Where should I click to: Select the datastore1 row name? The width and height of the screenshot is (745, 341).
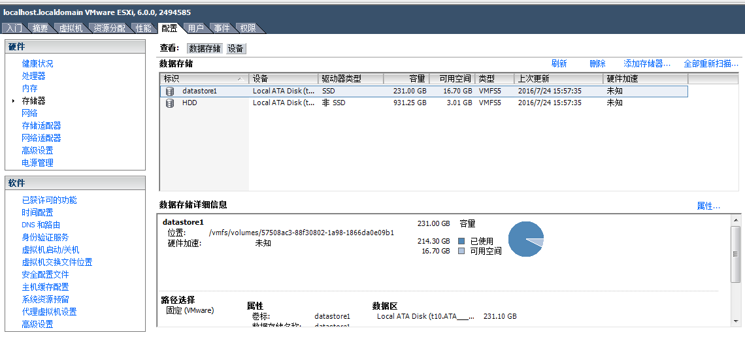coord(199,91)
